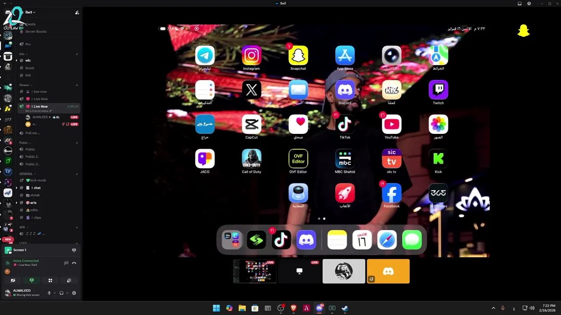Create channel in Public category

(x=77, y=143)
